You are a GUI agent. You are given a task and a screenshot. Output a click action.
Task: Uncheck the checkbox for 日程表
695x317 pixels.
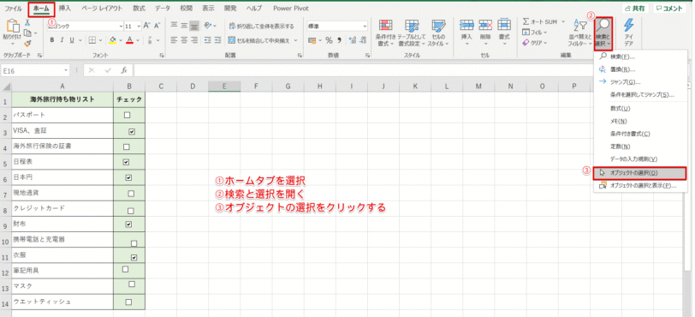tap(126, 162)
